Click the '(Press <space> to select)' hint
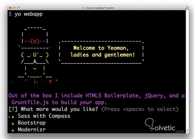This screenshot has width=194, height=139. click(140, 109)
